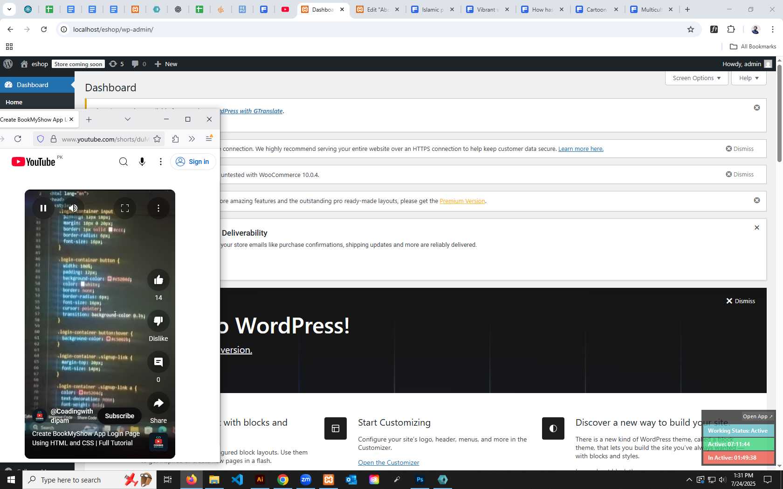Open Howdy, admin account menu
Screen dimensions: 783x489
click(747, 64)
